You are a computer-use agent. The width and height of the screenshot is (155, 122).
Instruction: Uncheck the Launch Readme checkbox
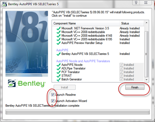(53, 95)
